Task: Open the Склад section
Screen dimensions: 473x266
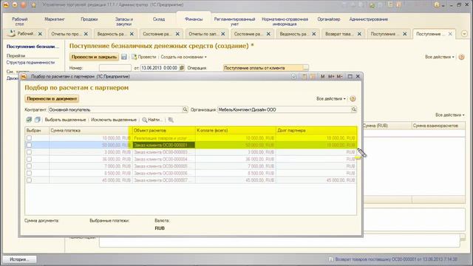Action: pos(159,19)
